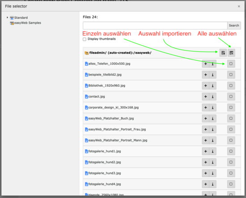Screen dimensions: 246x198
Task: Show info for contact.jpg
Action: click(x=213, y=97)
